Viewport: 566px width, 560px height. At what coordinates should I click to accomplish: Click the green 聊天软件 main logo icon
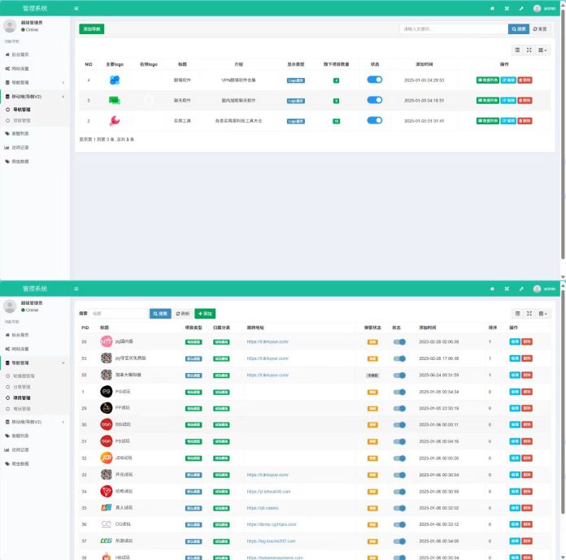click(115, 101)
